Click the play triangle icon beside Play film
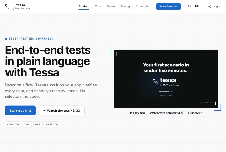 pyautogui.click(x=131, y=113)
